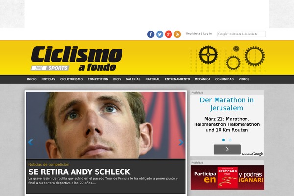Open the Se retira Andy Schleck headline
The width and height of the screenshot is (294, 196).
click(79, 172)
